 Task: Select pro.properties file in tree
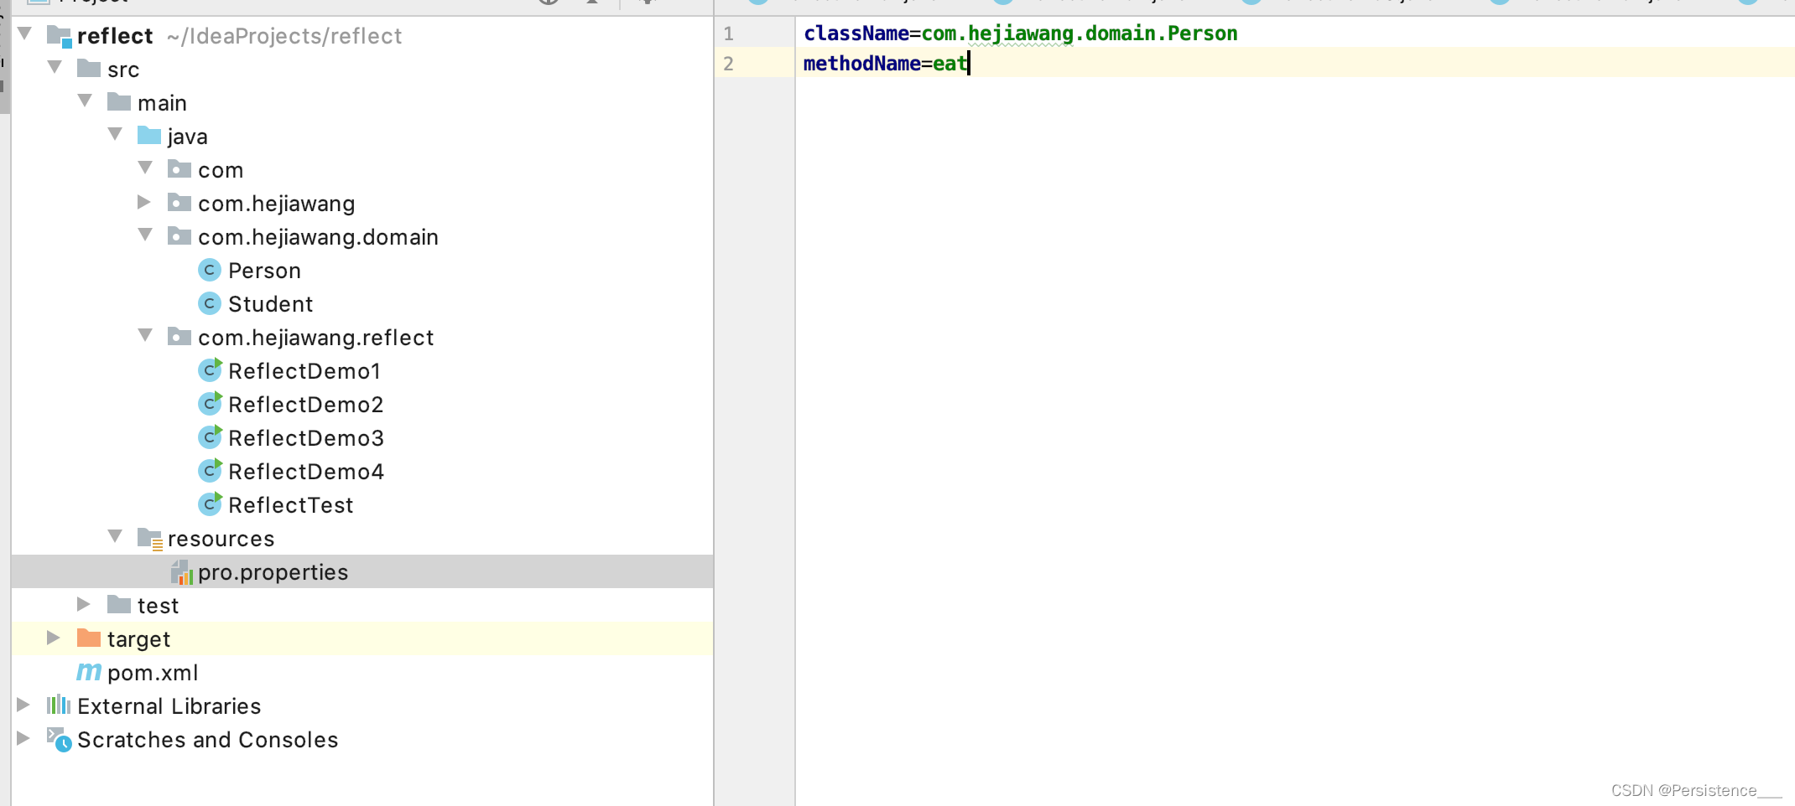(273, 572)
